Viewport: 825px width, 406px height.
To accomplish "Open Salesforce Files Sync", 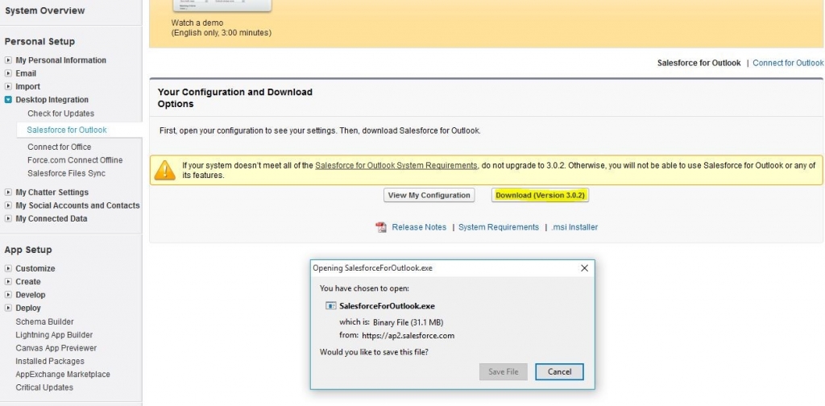I will [x=66, y=173].
